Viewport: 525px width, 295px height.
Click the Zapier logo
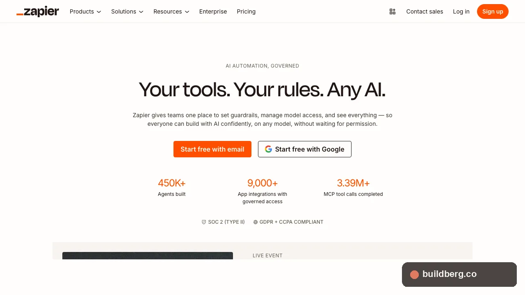click(x=38, y=11)
